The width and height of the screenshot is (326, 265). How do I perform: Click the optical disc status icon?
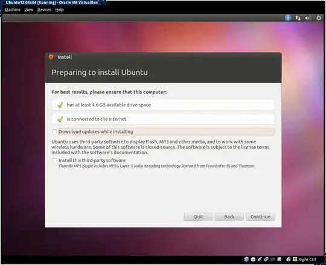pos(253,260)
